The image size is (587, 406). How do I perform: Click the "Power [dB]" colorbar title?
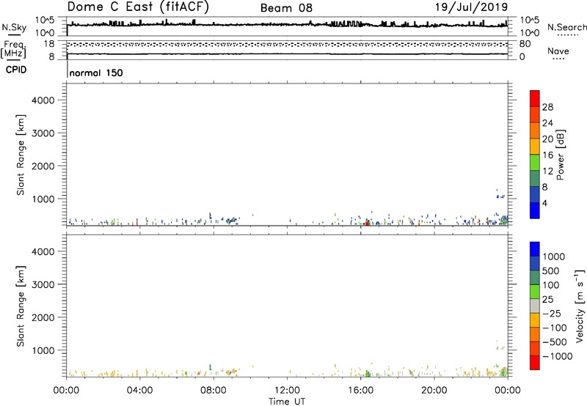[560, 155]
